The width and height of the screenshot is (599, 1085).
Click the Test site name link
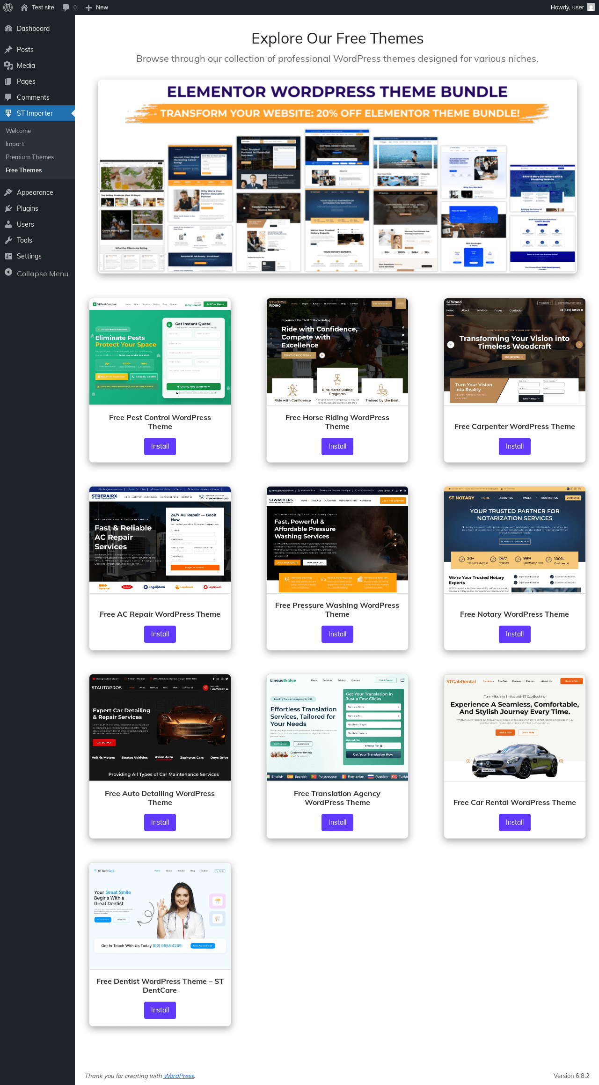43,7
